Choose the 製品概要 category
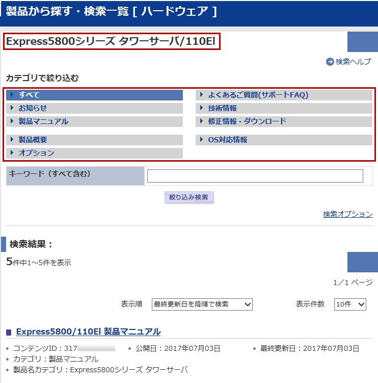Screen dimensions: 378x383 (95, 140)
